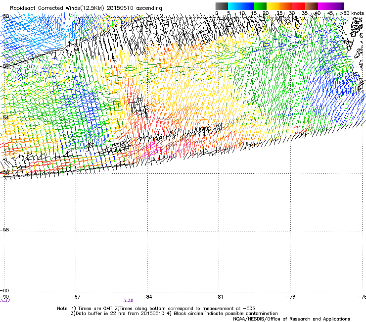Click the green 15-20 knots legend segment

coord(260,6)
